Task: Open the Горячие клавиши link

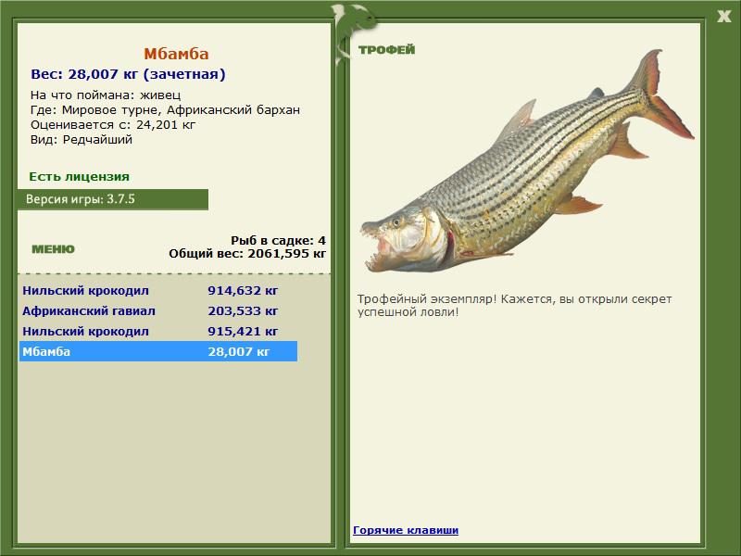Action: (406, 530)
